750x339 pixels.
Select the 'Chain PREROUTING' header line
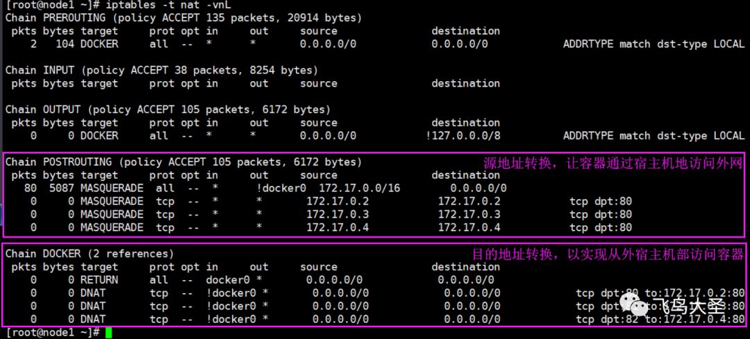[x=183, y=18]
